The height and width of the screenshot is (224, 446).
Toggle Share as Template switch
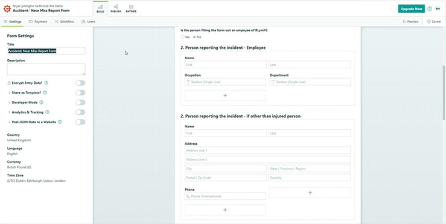click(x=80, y=92)
